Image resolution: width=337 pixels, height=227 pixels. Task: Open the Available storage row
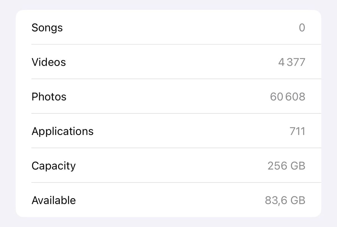click(x=168, y=200)
